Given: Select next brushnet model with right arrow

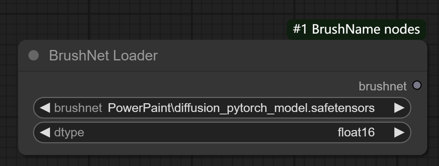Looking at the screenshot, I should tap(399, 108).
